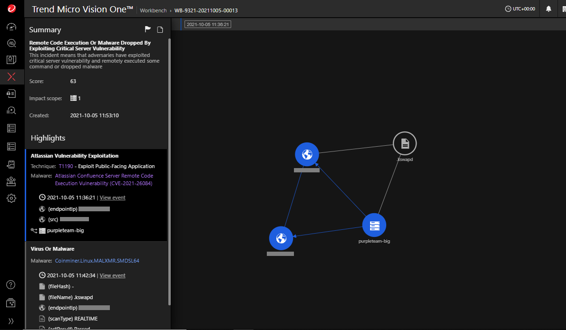Screen dimensions: 566x330
Task: Click the Workbench breadcrumb link
Action: tap(154, 10)
